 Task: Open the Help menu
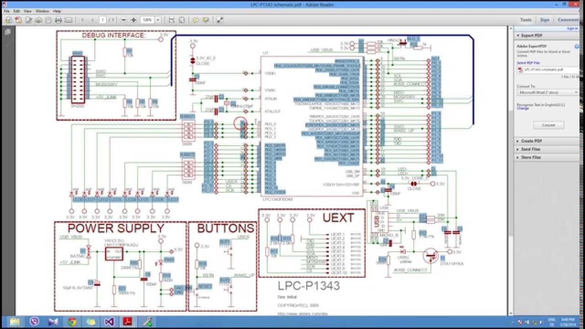tap(57, 11)
